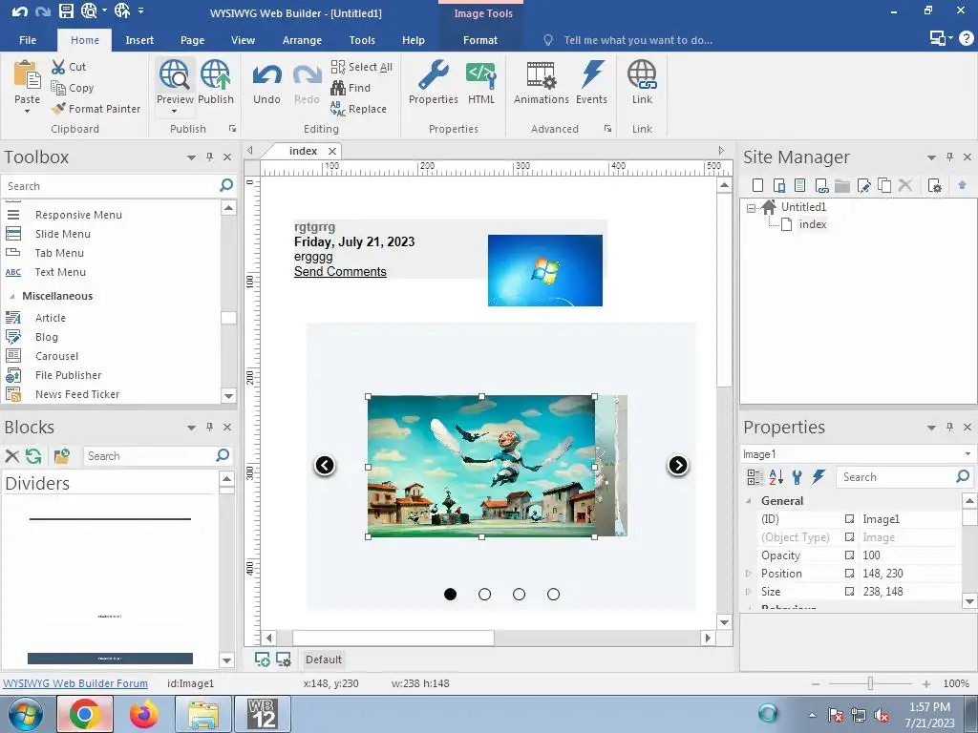Click the folder icon in Blocks panel
The image size is (978, 733).
[x=61, y=455]
